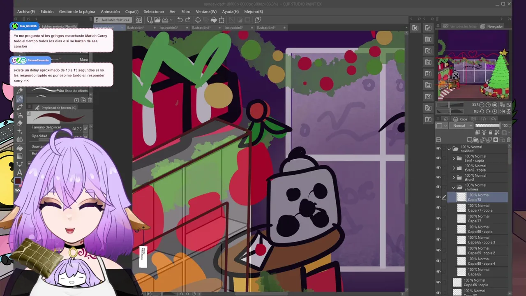526x296 pixels.
Task: Hide layer Capa 77 - copia
Action: 438,208
